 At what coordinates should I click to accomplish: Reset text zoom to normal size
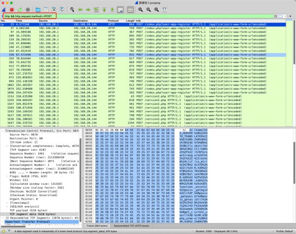[x=156, y=10]
